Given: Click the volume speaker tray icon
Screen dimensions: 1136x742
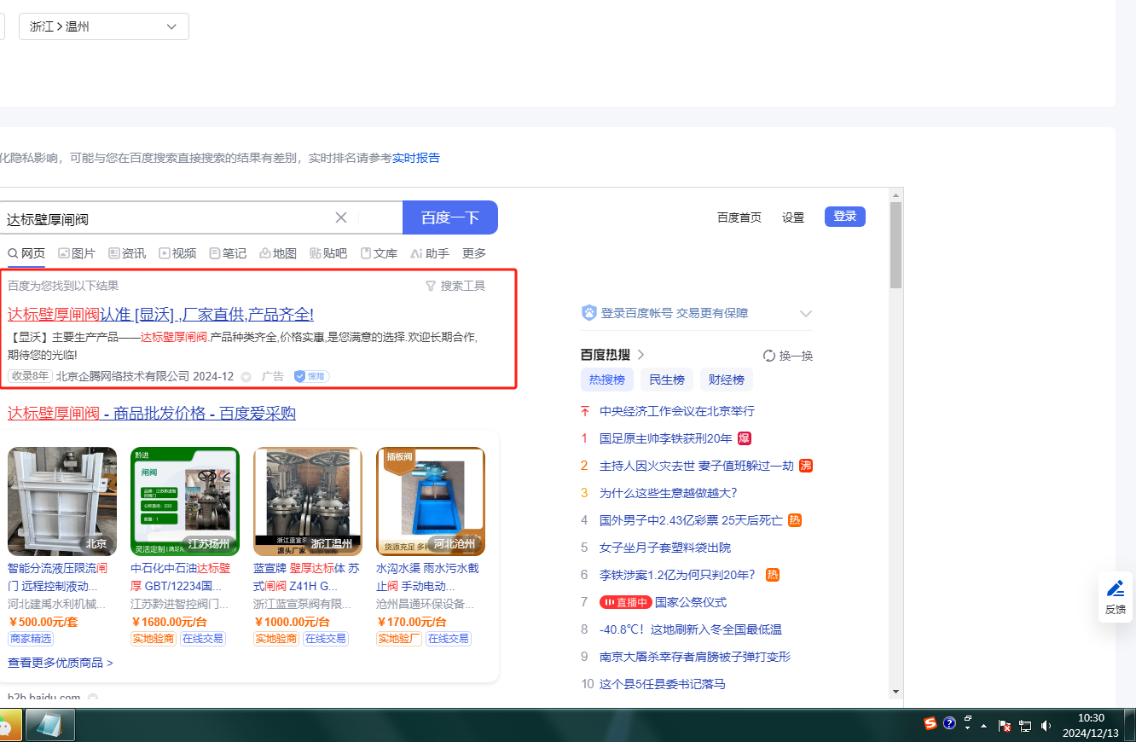Looking at the screenshot, I should click(x=1046, y=726).
